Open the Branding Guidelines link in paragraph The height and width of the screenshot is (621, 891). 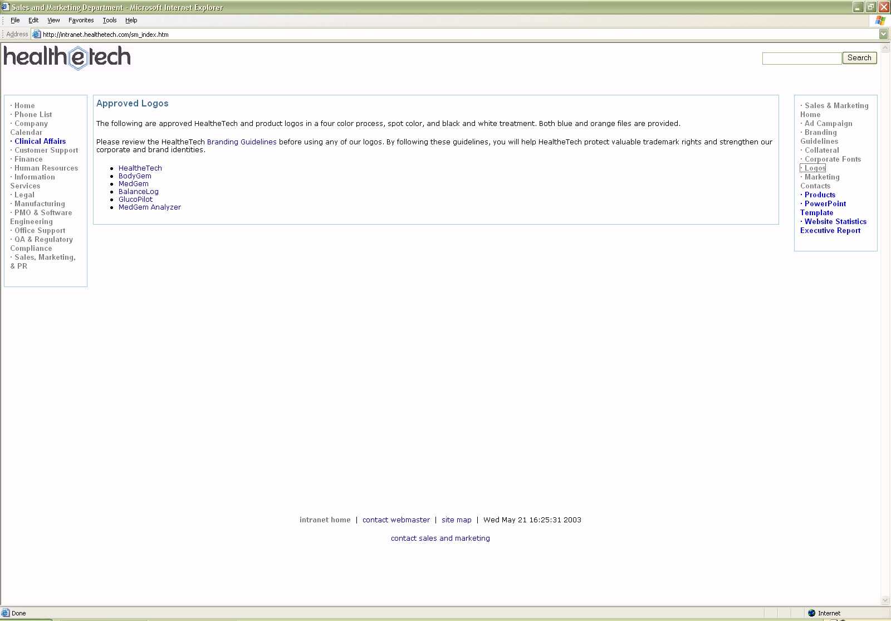pyautogui.click(x=242, y=142)
